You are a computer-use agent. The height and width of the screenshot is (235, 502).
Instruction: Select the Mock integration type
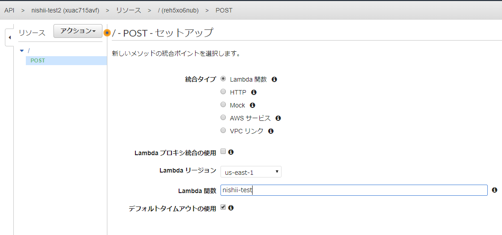click(x=223, y=105)
